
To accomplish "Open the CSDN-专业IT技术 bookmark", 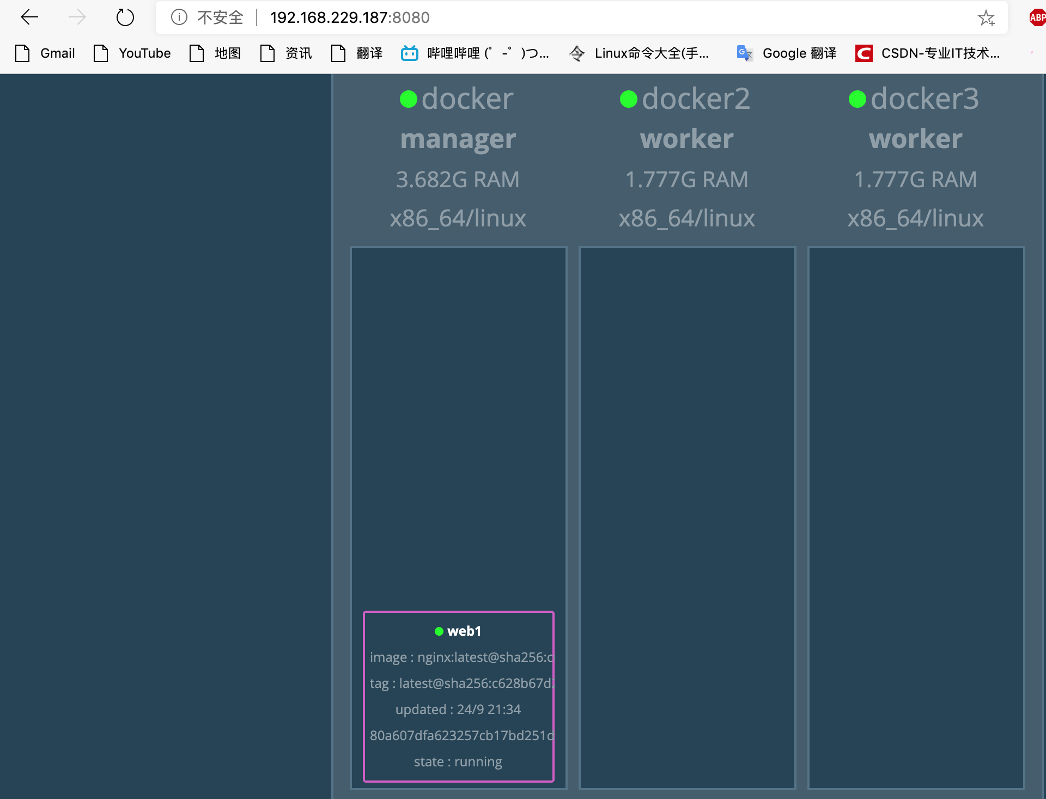I will [x=928, y=53].
